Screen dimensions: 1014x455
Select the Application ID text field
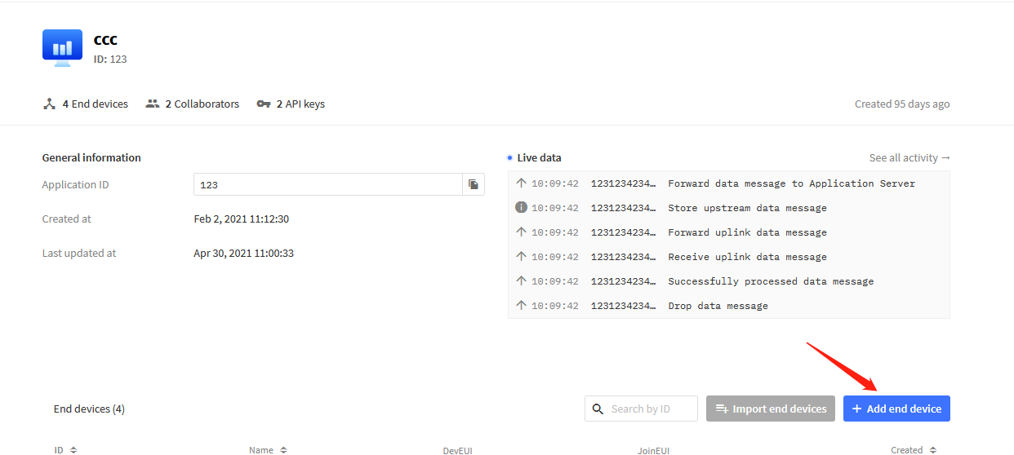(328, 185)
